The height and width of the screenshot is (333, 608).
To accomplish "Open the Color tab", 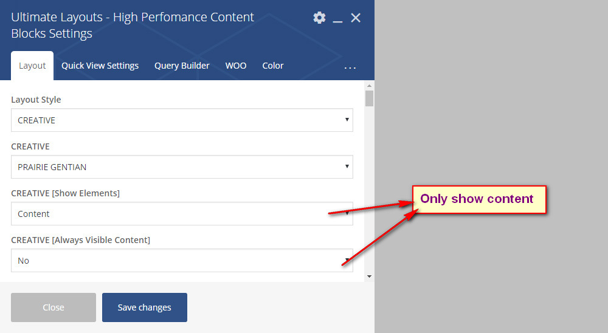I will pos(273,66).
